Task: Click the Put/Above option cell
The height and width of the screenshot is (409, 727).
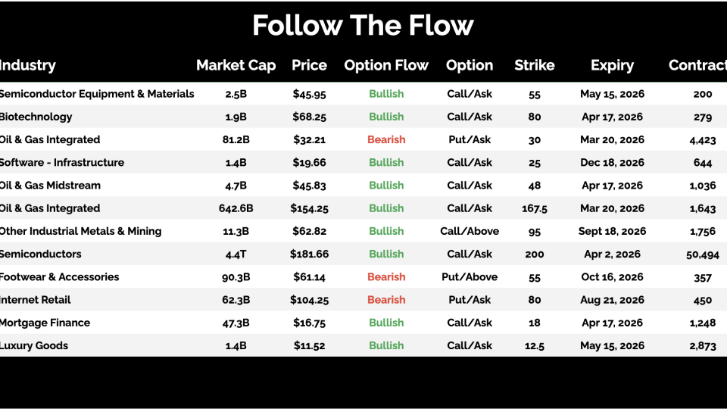Action: [x=470, y=276]
